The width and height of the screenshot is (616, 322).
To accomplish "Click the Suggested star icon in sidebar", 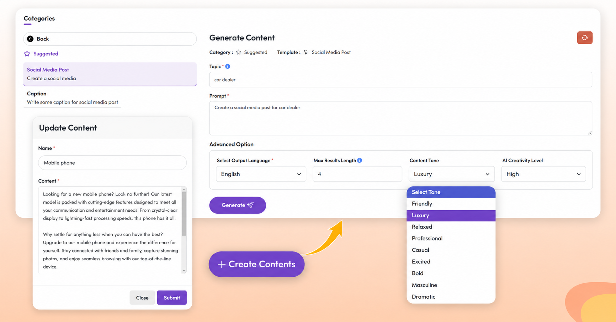I will [x=27, y=54].
